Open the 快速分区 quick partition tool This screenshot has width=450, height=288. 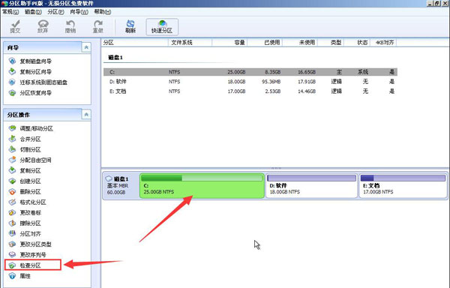[x=162, y=27]
